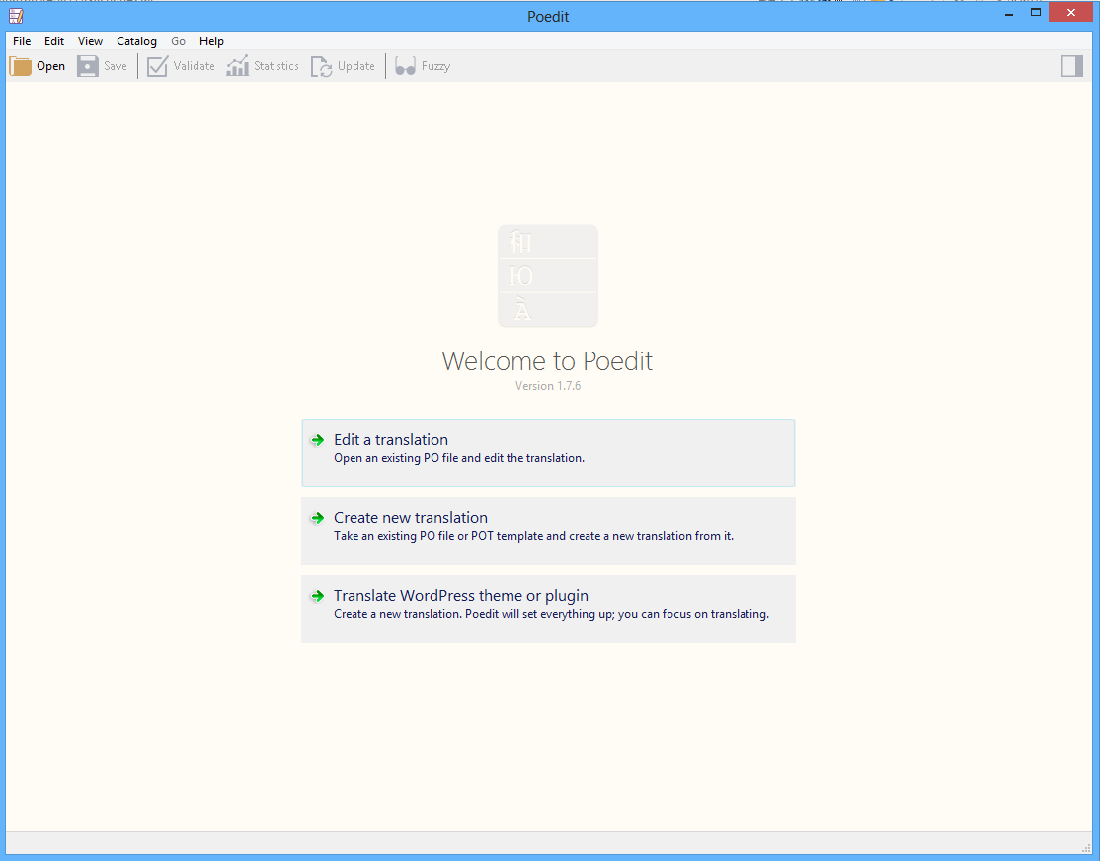Click the 'Statistics' toolbar label
This screenshot has width=1100, height=861.
[x=276, y=66]
